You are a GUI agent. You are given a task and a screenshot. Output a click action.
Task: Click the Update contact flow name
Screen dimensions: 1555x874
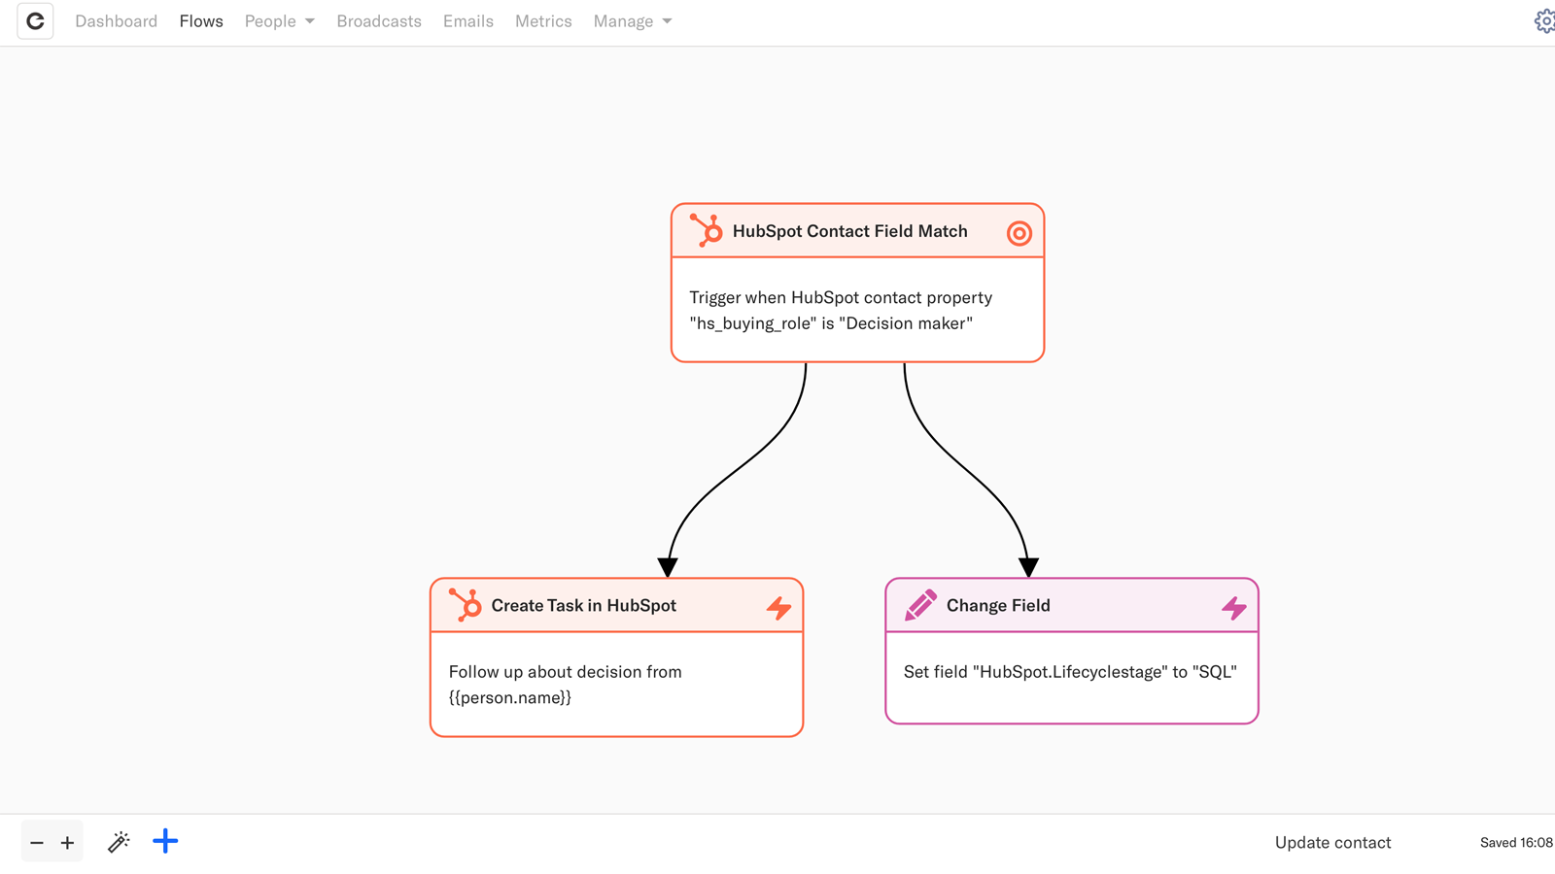pos(1332,843)
